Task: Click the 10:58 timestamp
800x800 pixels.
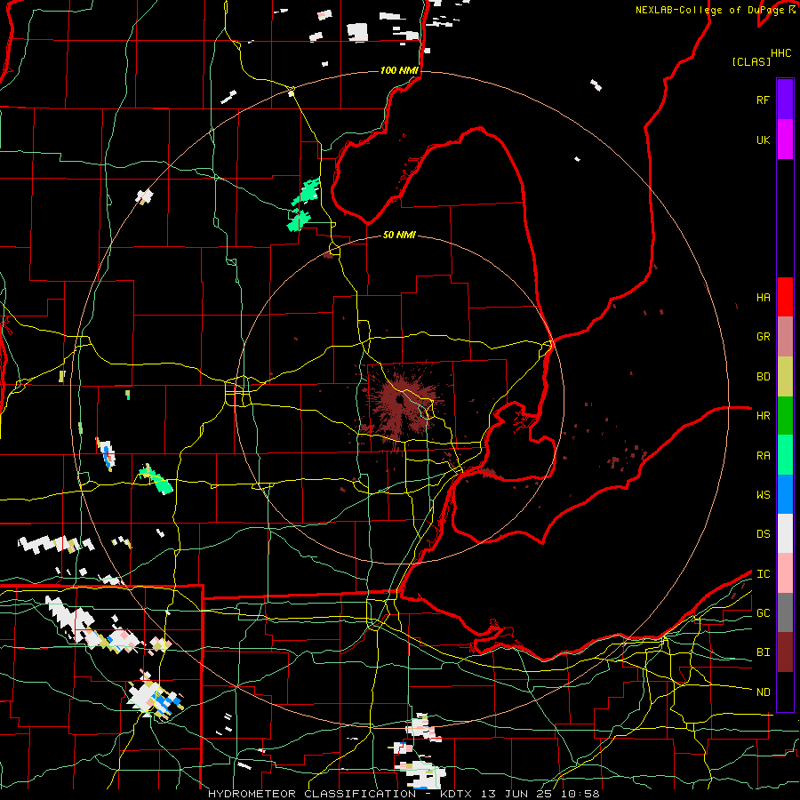Action: tap(580, 794)
